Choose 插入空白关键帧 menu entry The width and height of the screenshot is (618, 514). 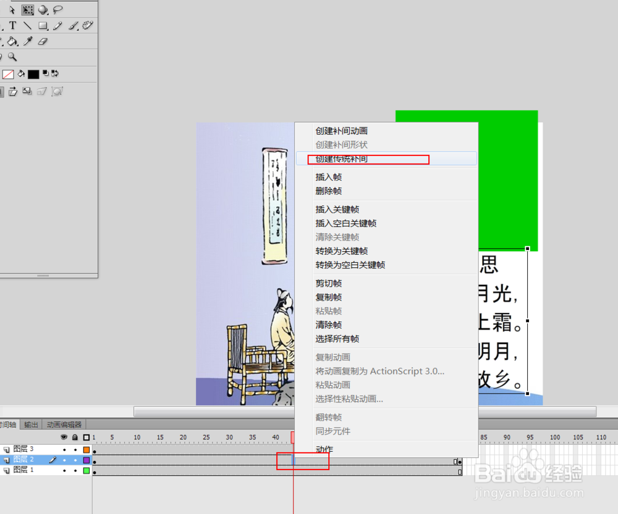click(386, 223)
